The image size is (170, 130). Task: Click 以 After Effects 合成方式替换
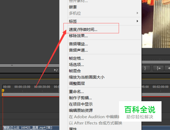tap(96, 123)
